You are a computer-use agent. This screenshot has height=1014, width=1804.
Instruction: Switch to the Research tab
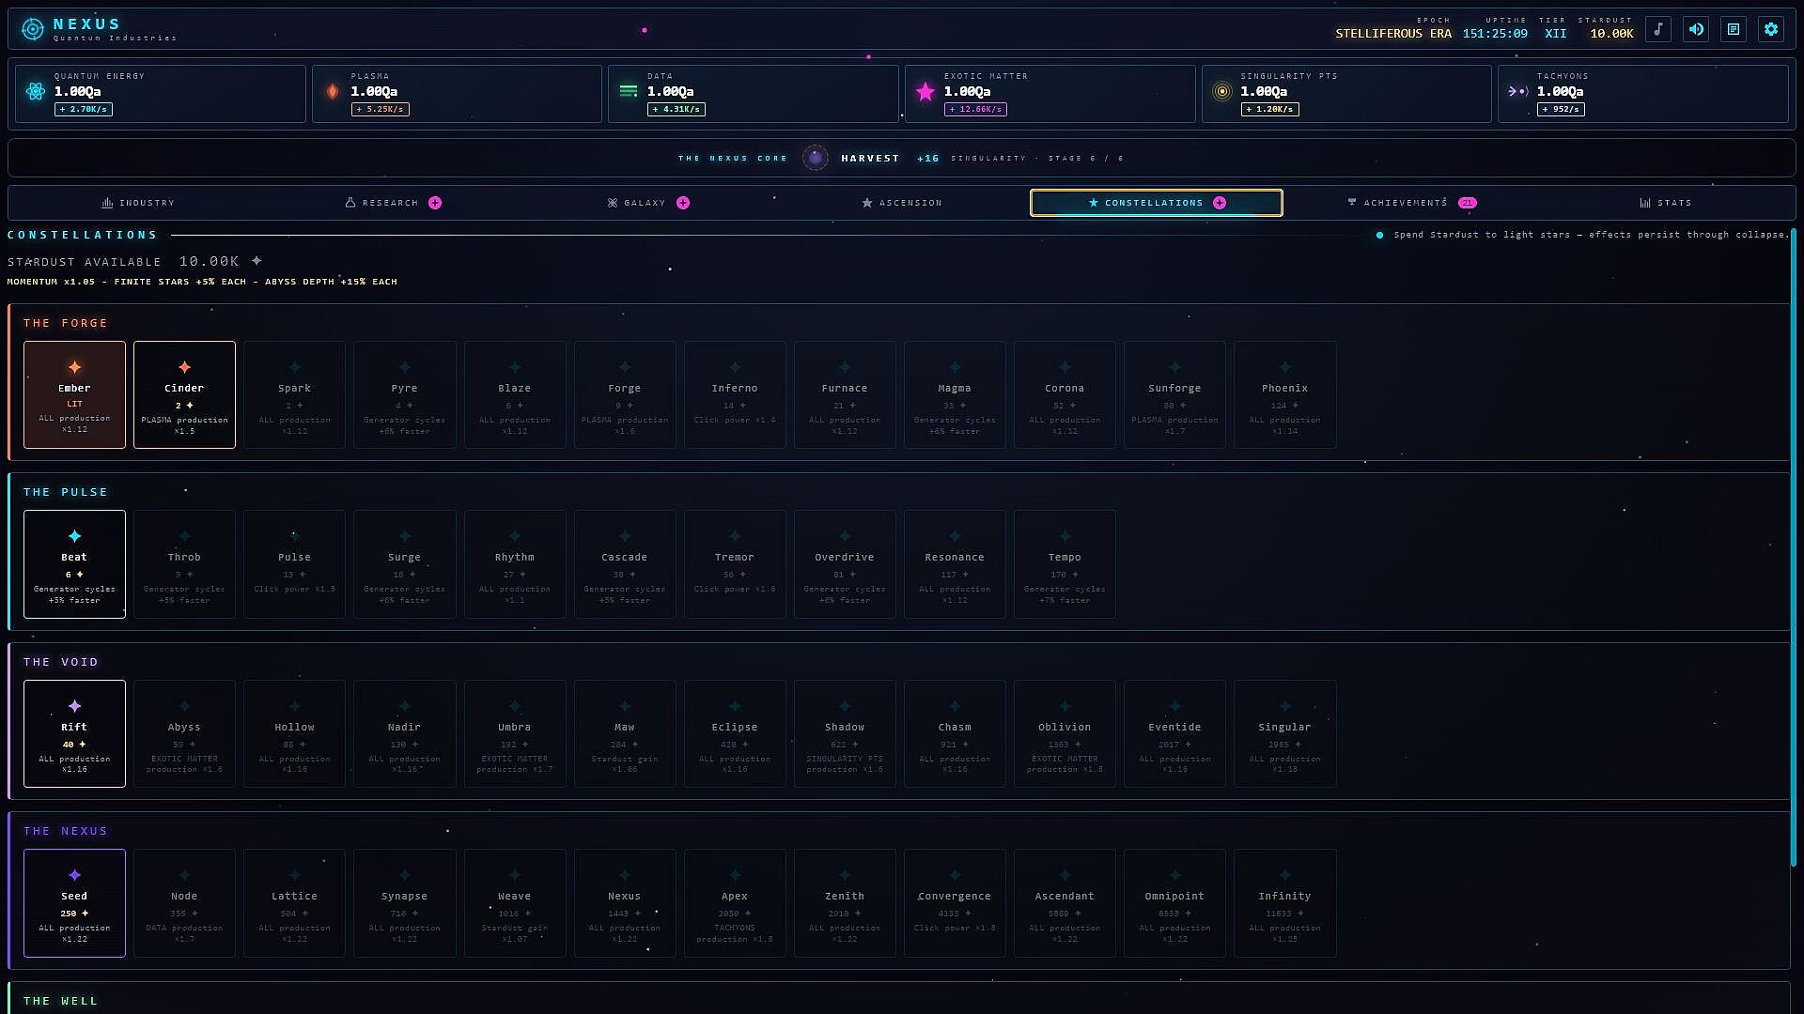point(393,203)
